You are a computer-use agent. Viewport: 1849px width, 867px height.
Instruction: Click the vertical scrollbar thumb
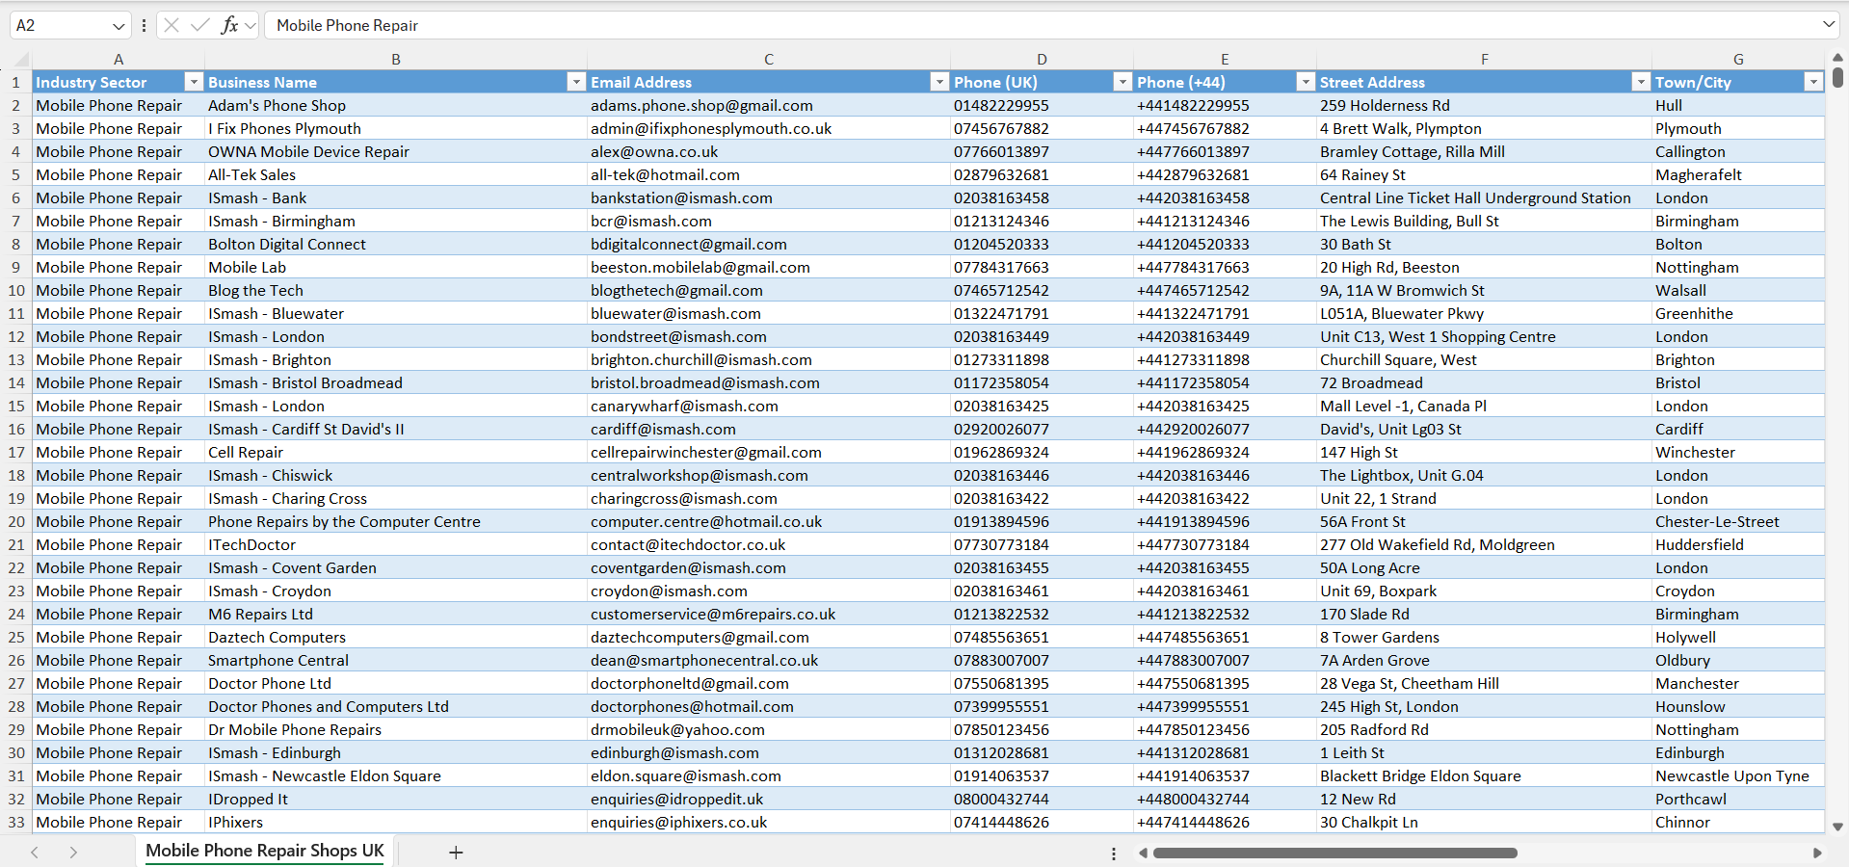click(x=1837, y=76)
